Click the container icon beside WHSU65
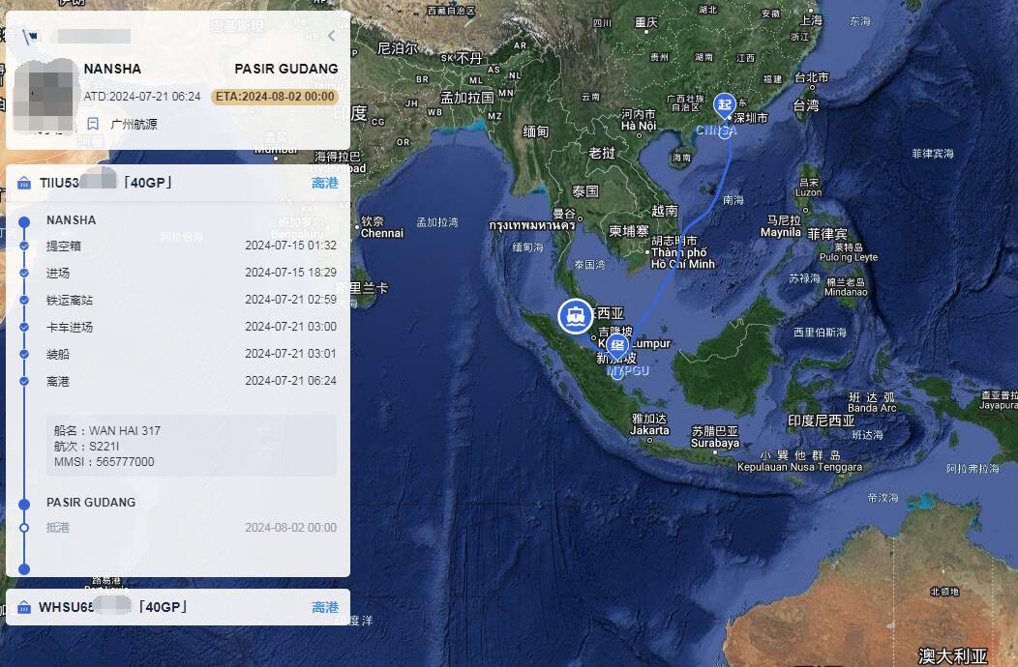This screenshot has width=1018, height=667. click(25, 608)
